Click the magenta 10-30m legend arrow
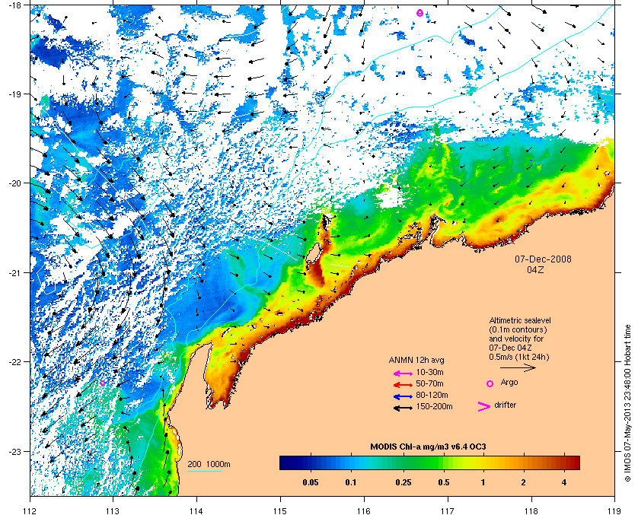The width and height of the screenshot is (638, 515). [404, 374]
